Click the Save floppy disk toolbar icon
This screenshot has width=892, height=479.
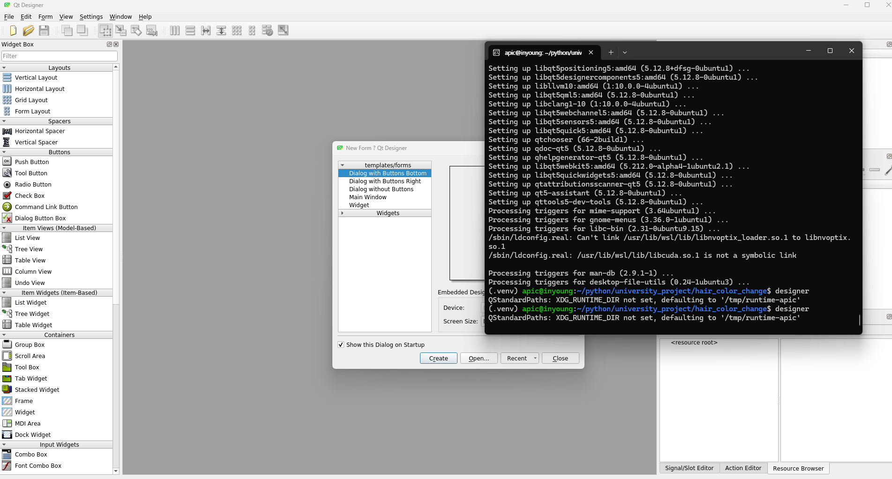44,30
